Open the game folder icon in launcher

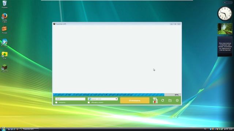[170, 100]
